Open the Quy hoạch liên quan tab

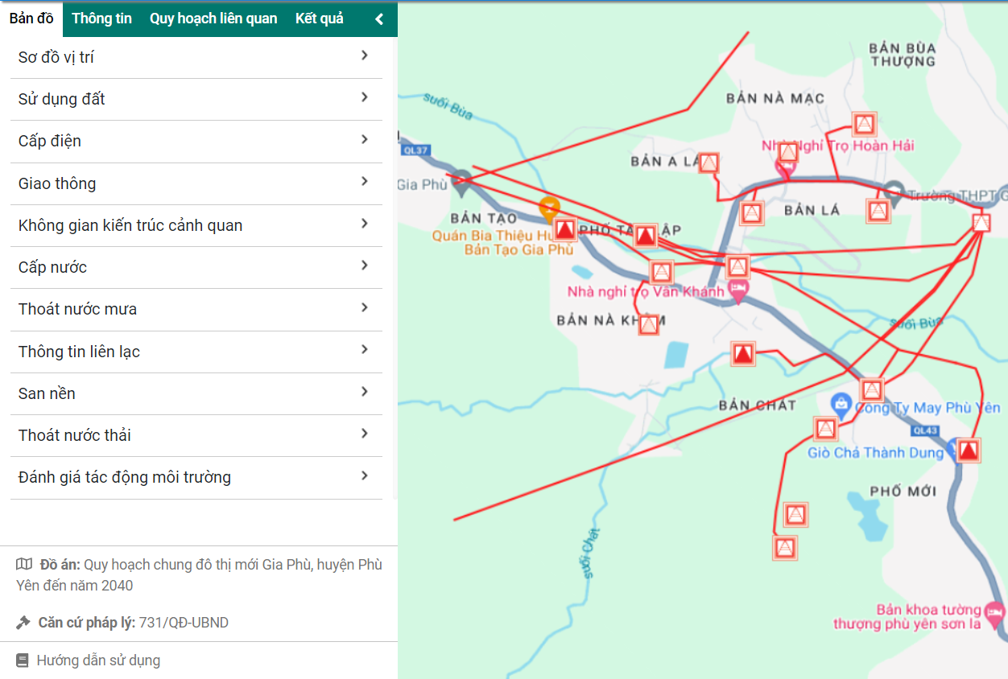(x=213, y=19)
